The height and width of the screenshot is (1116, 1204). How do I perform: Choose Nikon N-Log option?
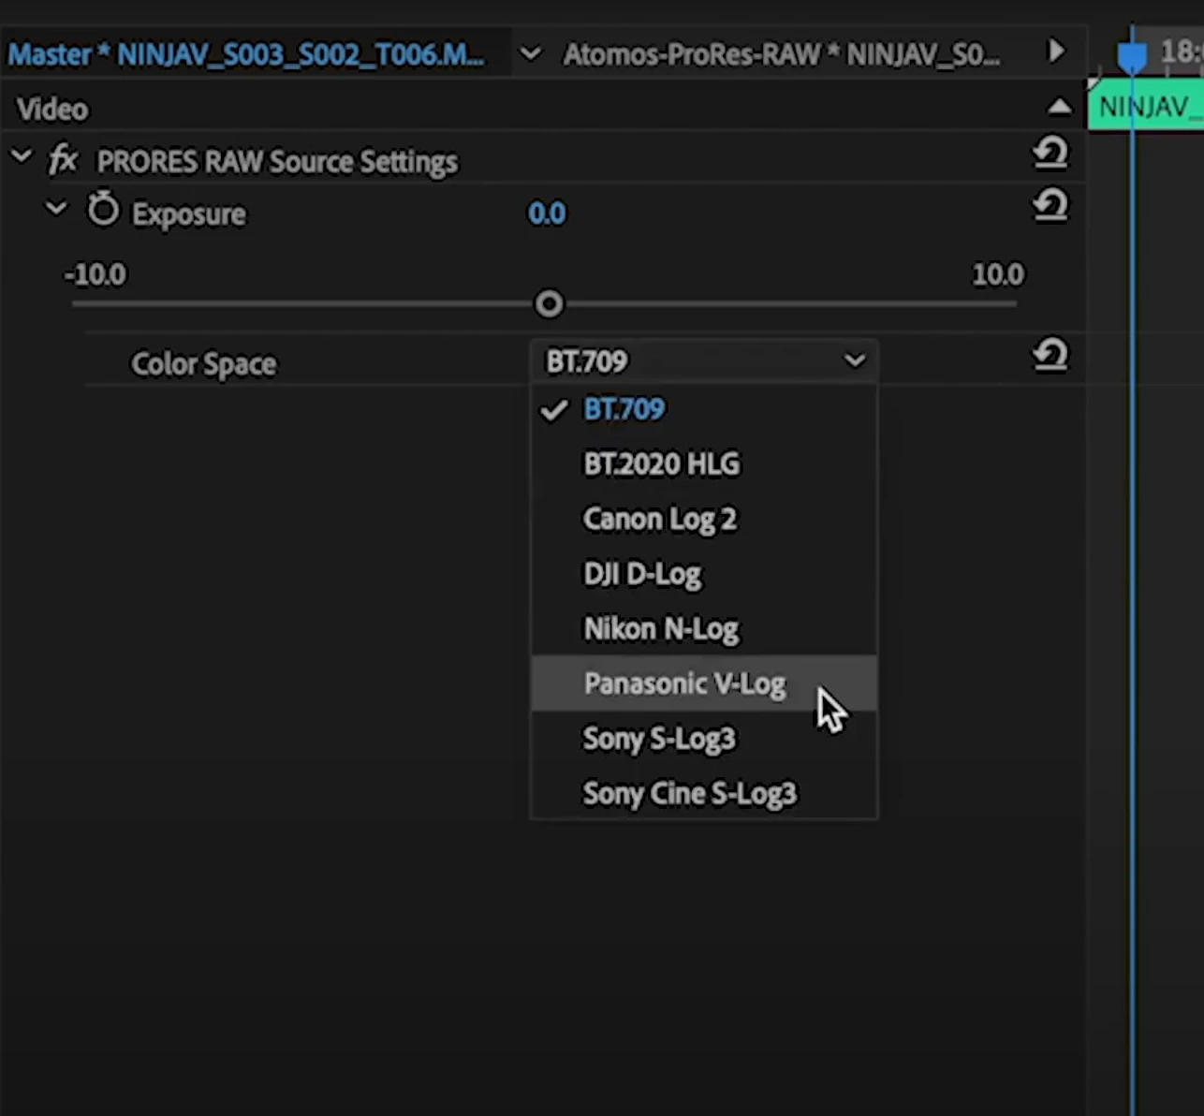click(703, 628)
